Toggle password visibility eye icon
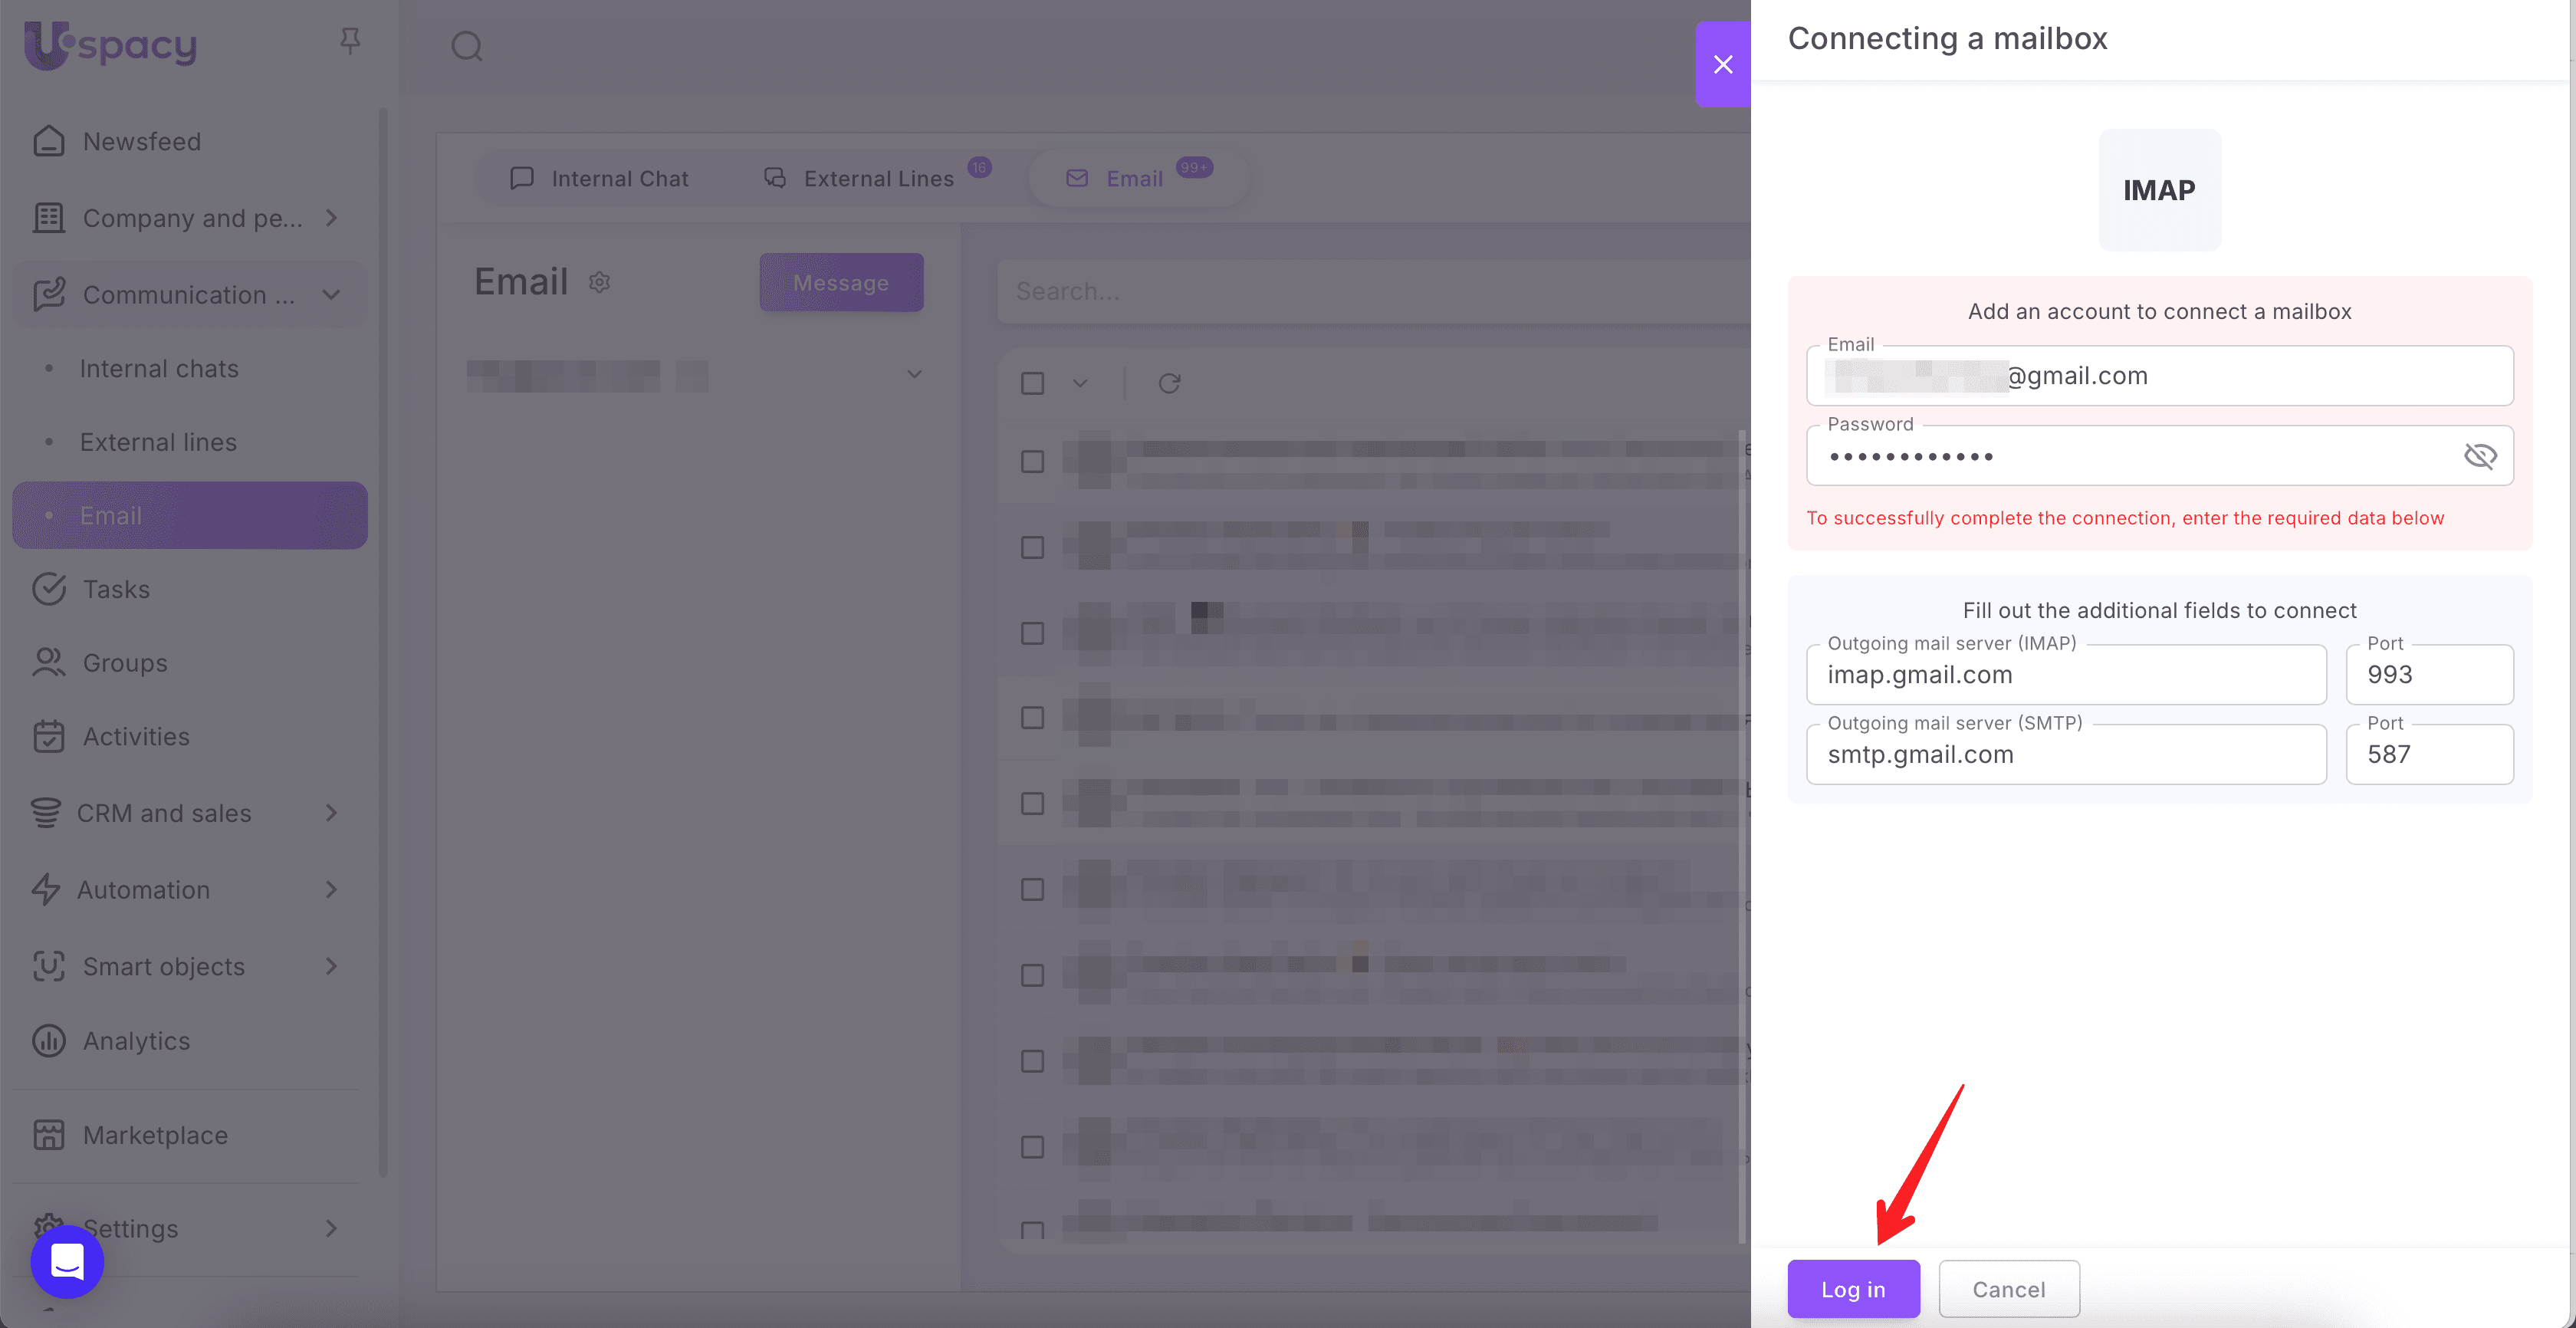This screenshot has width=2576, height=1328. (x=2479, y=456)
